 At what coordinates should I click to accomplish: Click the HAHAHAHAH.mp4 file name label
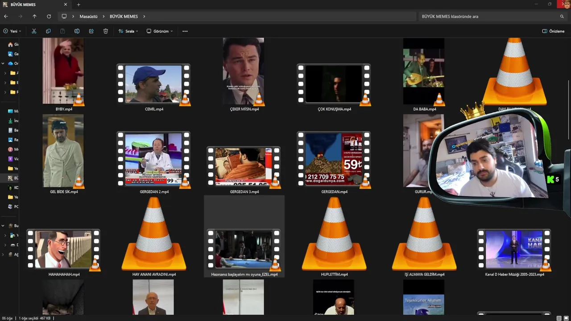(64, 274)
